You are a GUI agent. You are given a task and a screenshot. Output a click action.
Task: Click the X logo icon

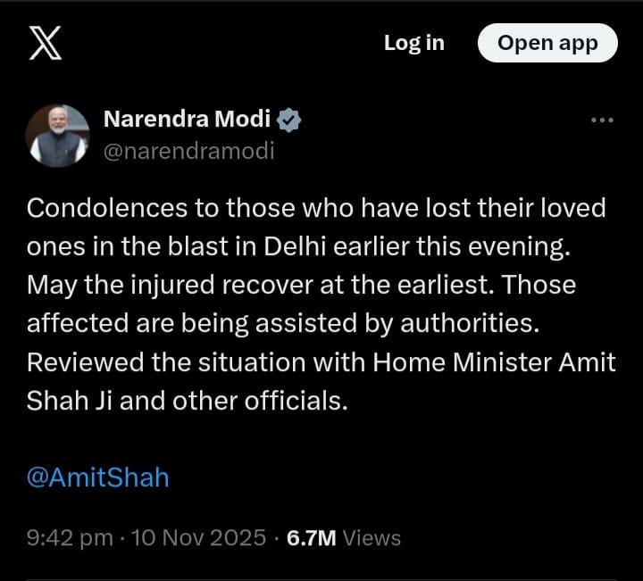point(45,44)
